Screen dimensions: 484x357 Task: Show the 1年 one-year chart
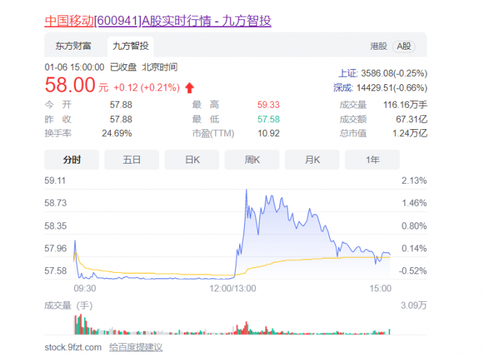(372, 160)
